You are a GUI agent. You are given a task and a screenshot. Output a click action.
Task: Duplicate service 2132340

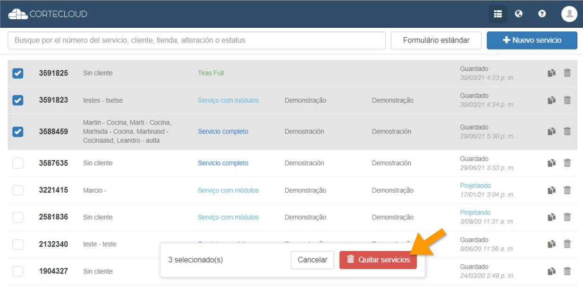pyautogui.click(x=551, y=244)
